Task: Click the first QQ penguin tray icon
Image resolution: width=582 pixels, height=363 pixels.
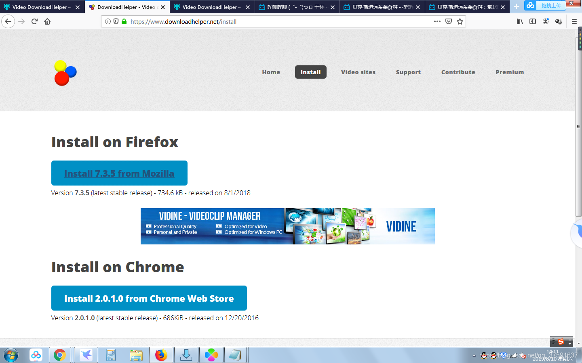Action: pyautogui.click(x=484, y=355)
